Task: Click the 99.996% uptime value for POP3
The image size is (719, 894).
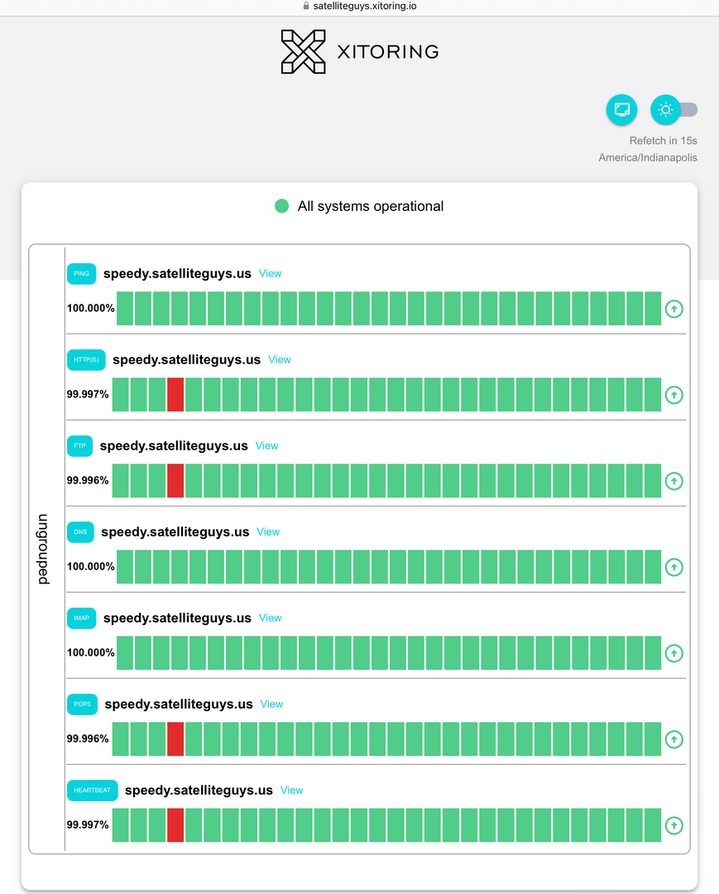Action: [88, 739]
